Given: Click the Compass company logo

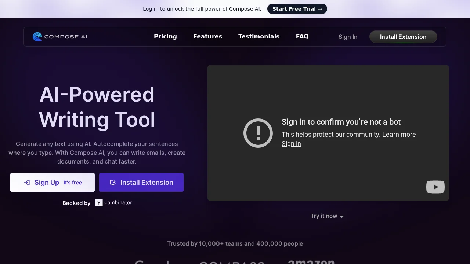Looking at the screenshot, I should pyautogui.click(x=231, y=262).
